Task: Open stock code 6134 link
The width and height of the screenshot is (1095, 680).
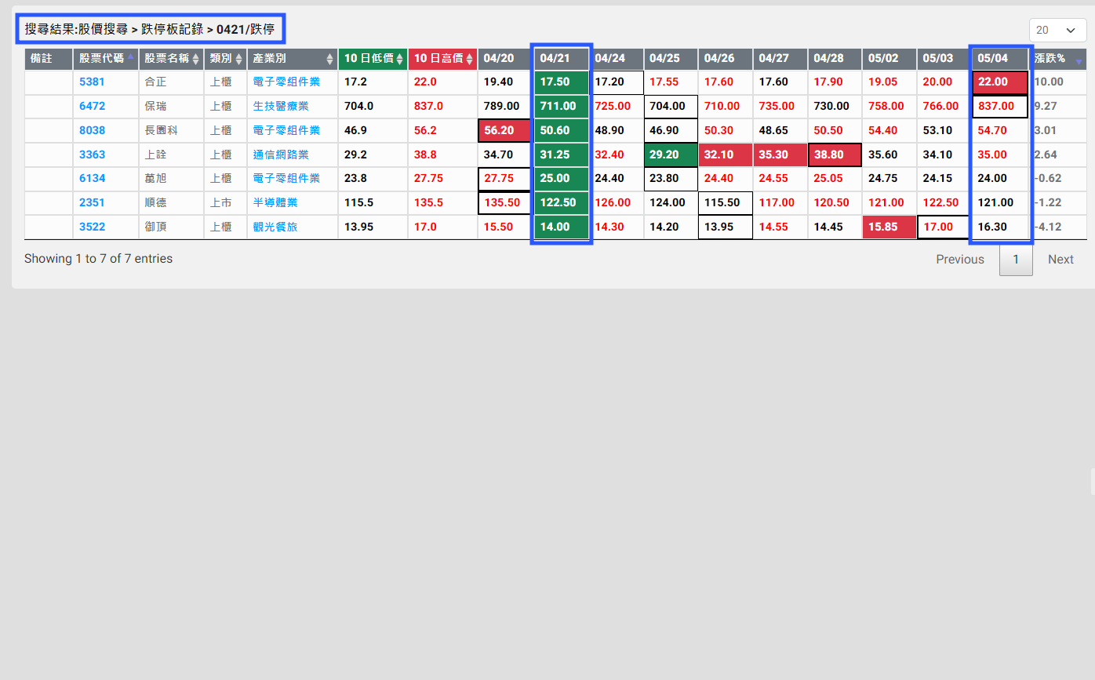Action: coord(92,178)
